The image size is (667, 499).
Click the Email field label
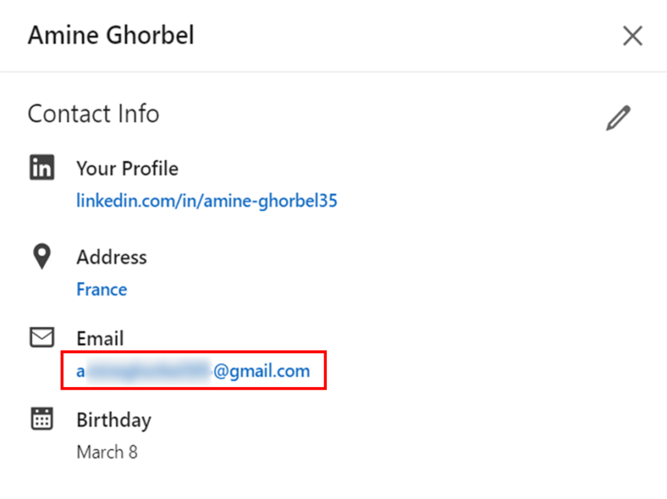[x=100, y=339]
